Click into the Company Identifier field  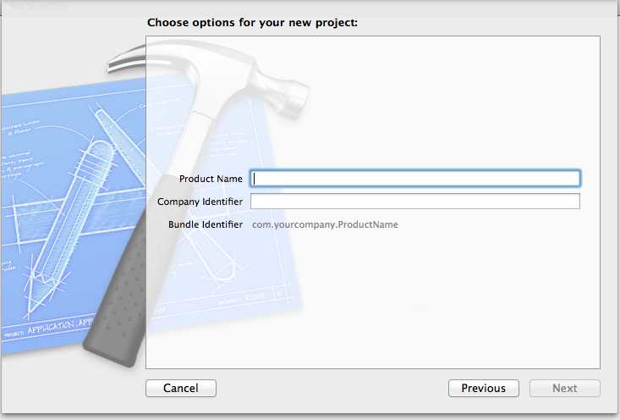415,202
